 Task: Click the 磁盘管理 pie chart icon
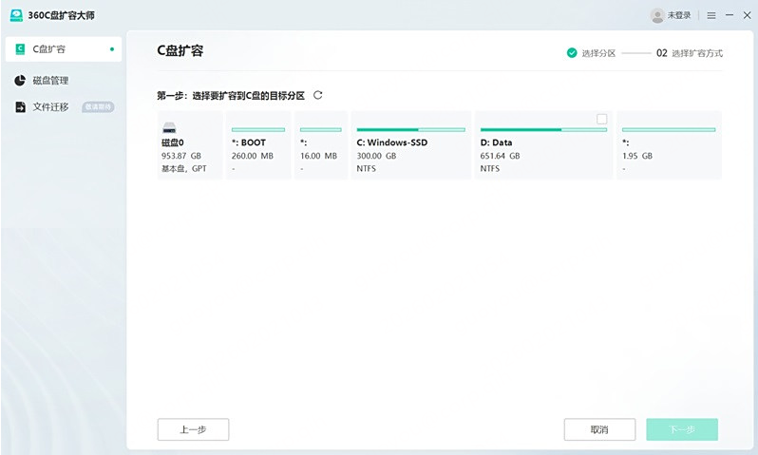point(20,80)
